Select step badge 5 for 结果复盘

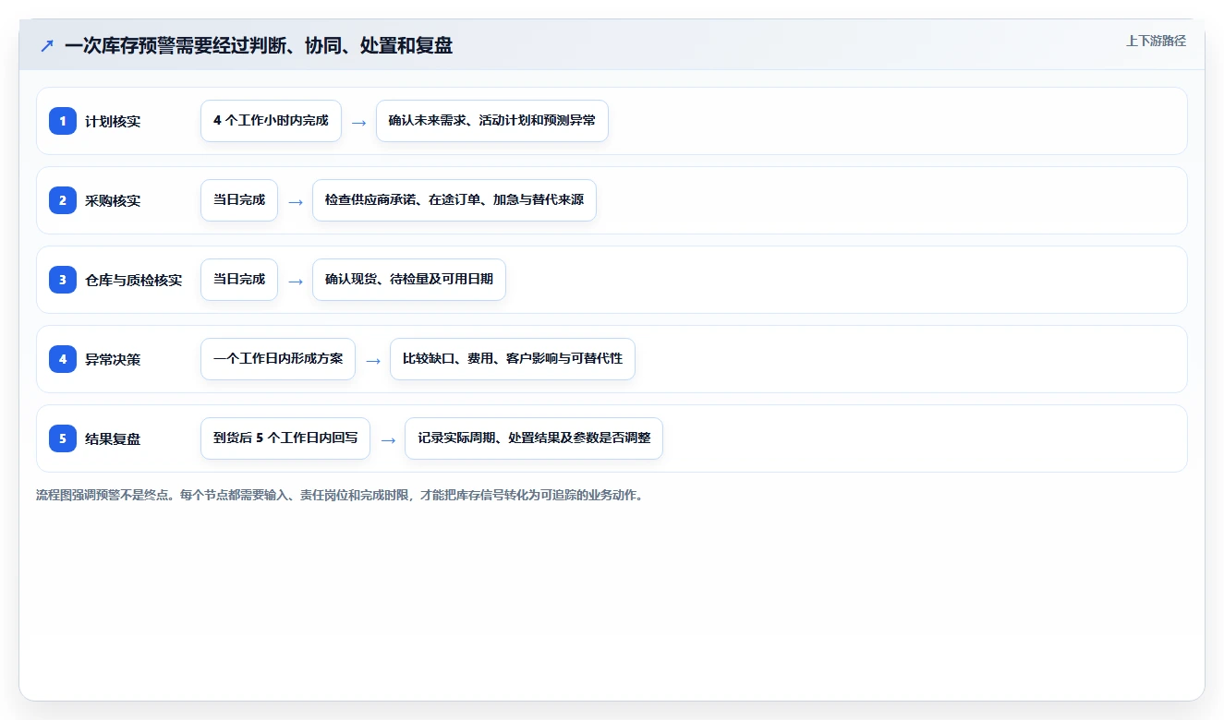[x=63, y=438]
